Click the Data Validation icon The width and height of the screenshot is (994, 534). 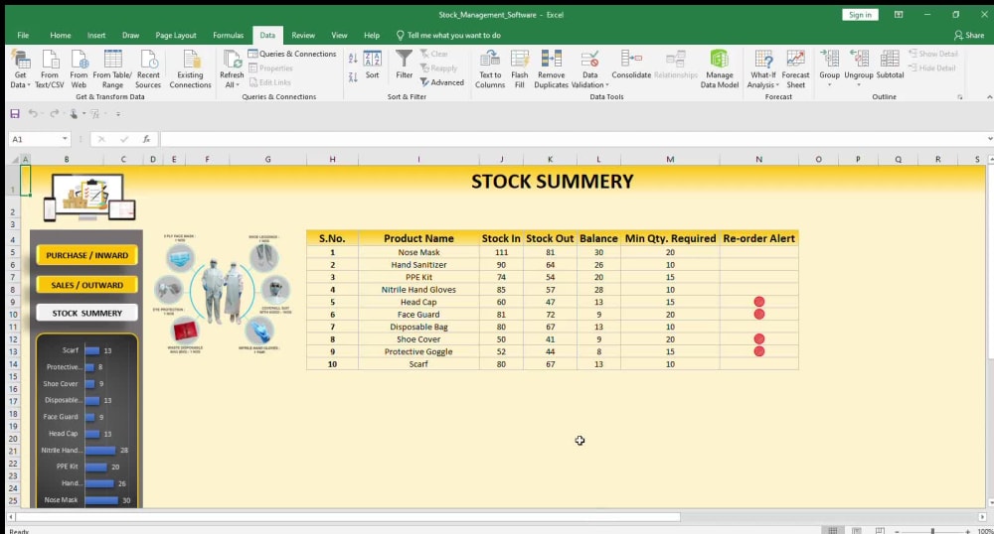(x=589, y=60)
